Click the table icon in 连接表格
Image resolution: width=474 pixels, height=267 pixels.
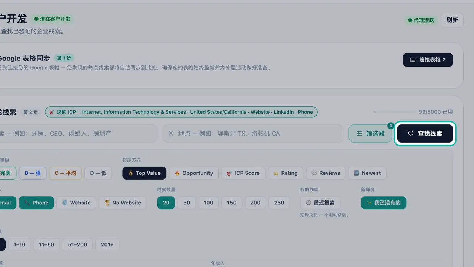click(413, 60)
